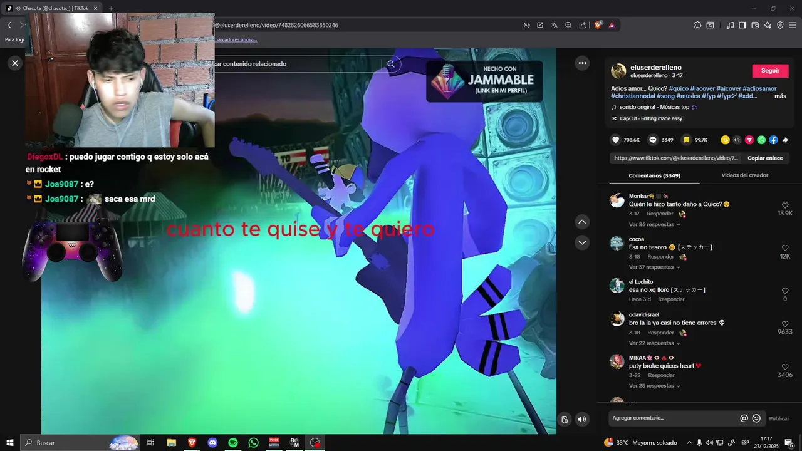Open the Brave VPN shield icon
802x451 pixels.
[x=780, y=25]
